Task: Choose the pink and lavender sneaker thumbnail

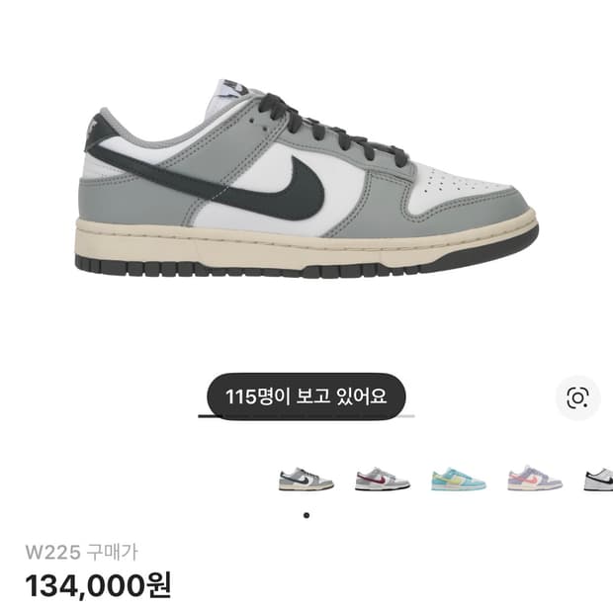Action: tap(535, 479)
